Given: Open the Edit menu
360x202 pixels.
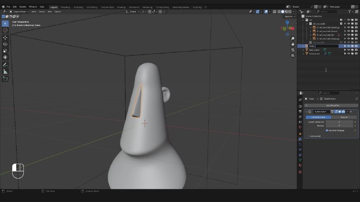Looking at the screenshot, I should (x=15, y=7).
